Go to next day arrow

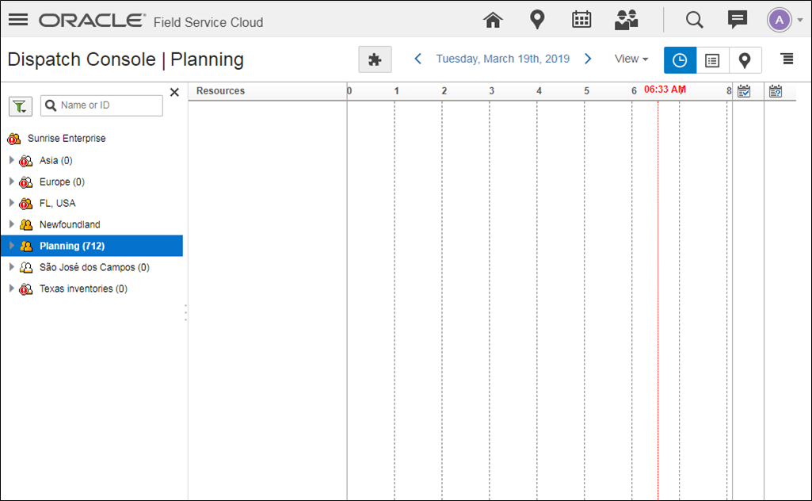[588, 59]
